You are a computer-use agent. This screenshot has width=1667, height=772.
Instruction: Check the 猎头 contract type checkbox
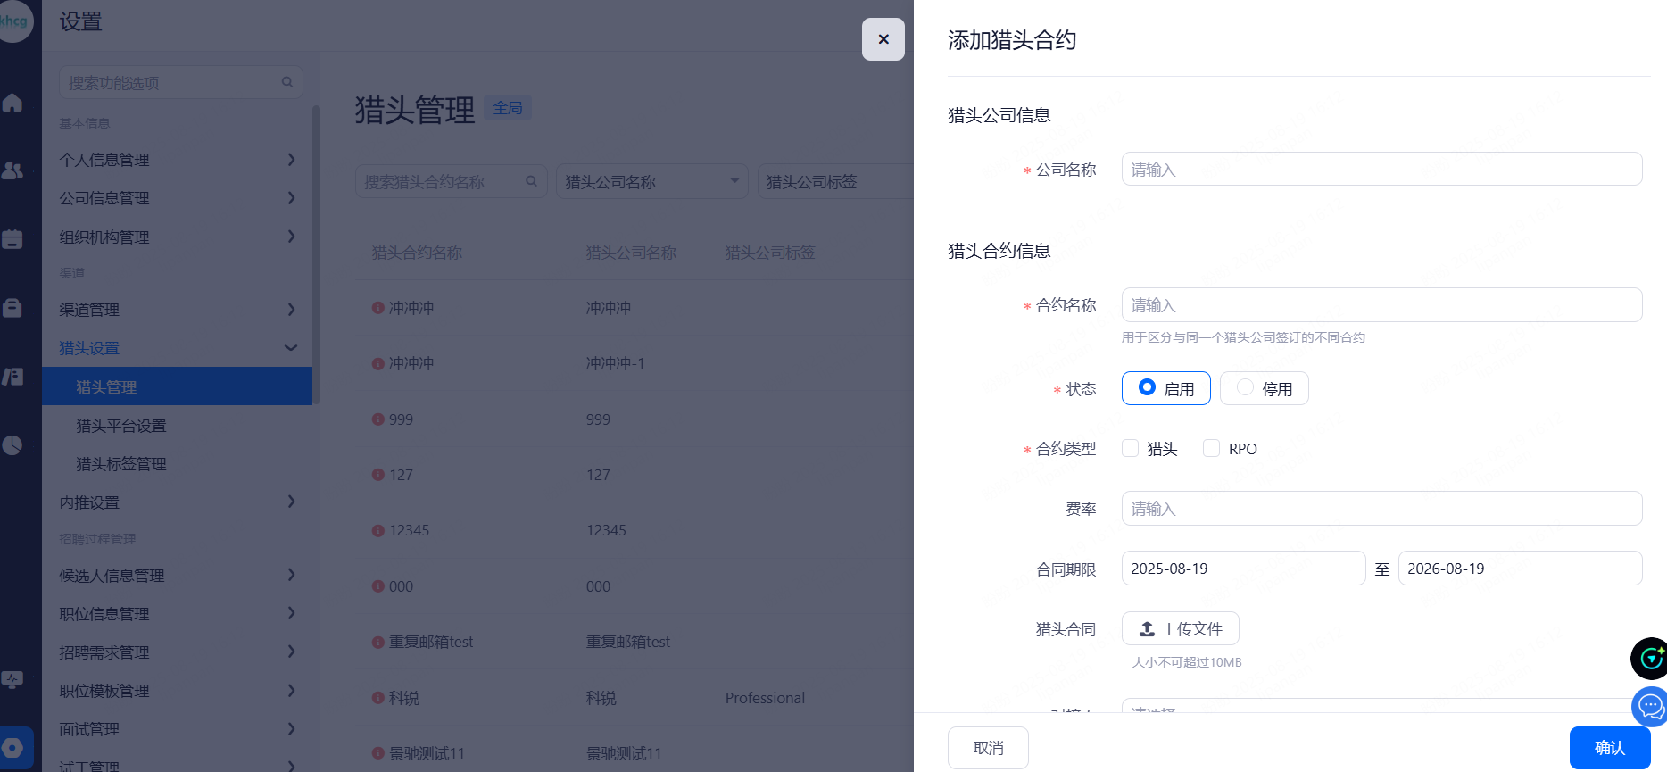1131,449
